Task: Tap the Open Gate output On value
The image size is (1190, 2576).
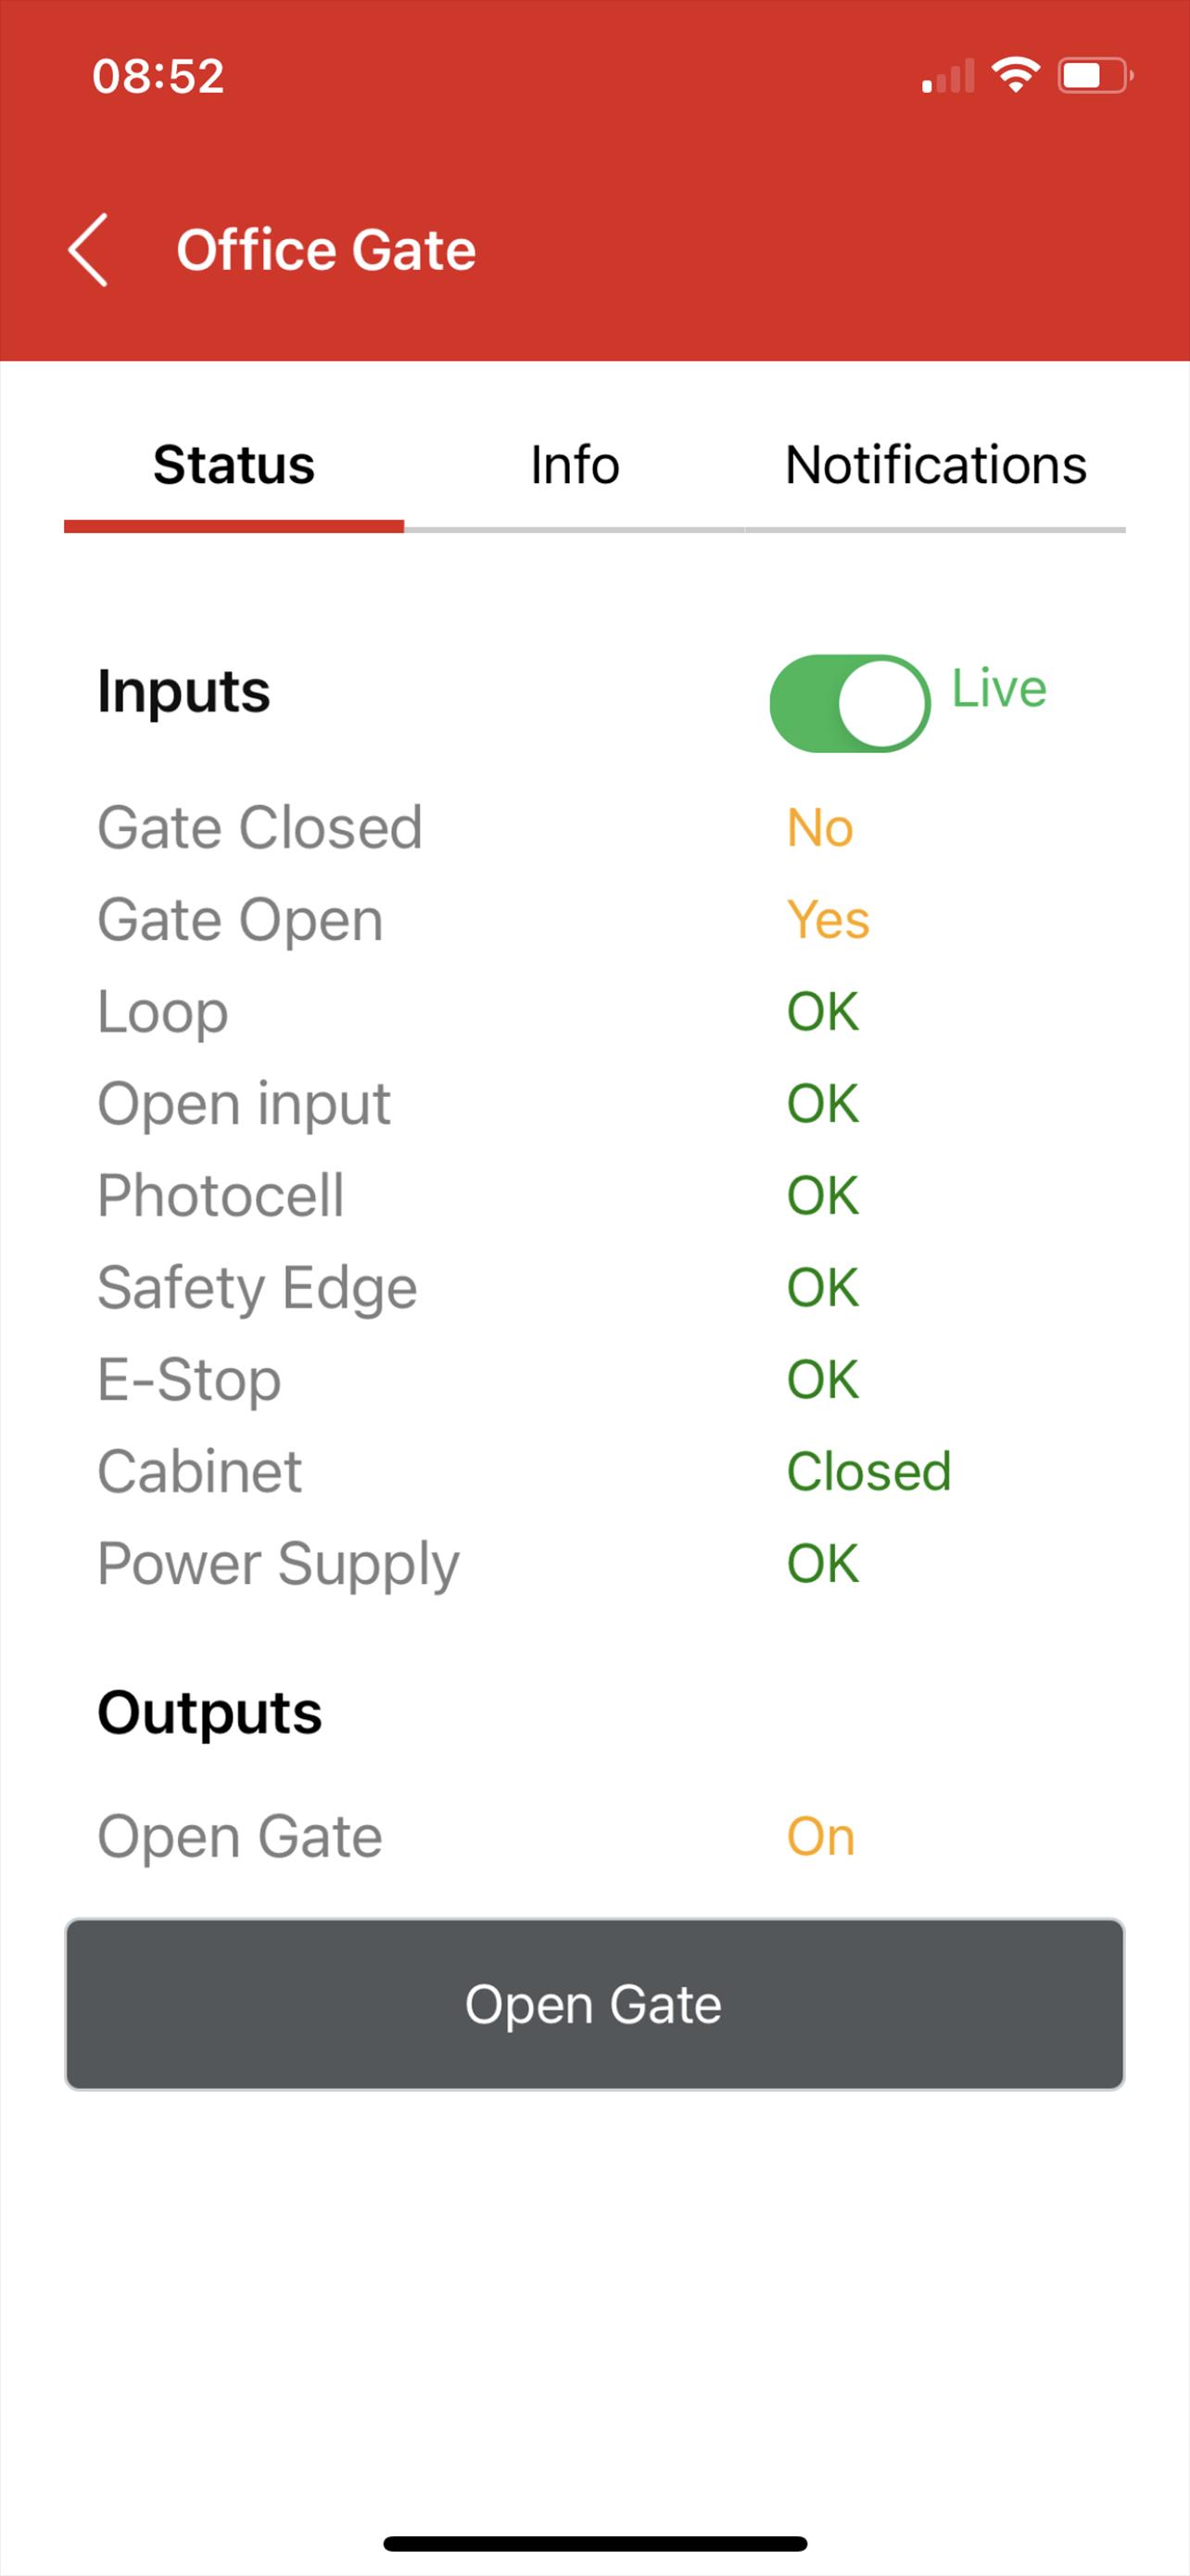Action: tap(820, 1837)
